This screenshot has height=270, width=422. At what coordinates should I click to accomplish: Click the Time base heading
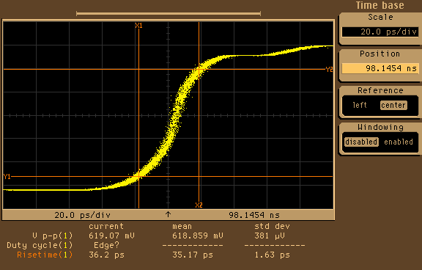point(380,5)
